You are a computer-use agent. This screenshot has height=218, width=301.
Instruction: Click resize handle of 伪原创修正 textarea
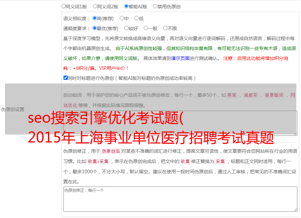[295, 210]
